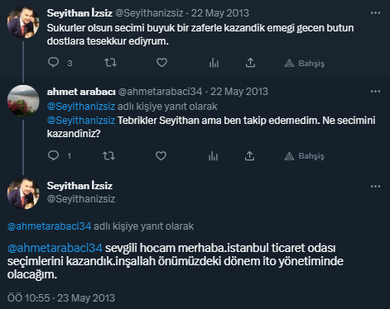Share Seyithan's first tweet
This screenshot has height=309, width=390.
(250, 63)
